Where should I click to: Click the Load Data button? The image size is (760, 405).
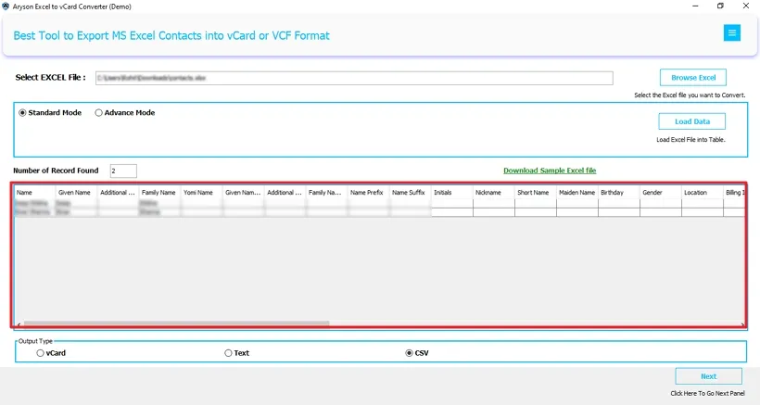[x=692, y=121]
